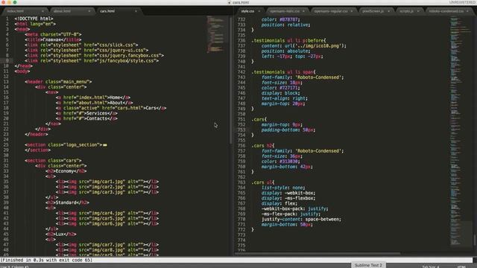This screenshot has width=477, height=268.
Task: Click the class="active" Cars anchor line
Action: click(x=111, y=108)
